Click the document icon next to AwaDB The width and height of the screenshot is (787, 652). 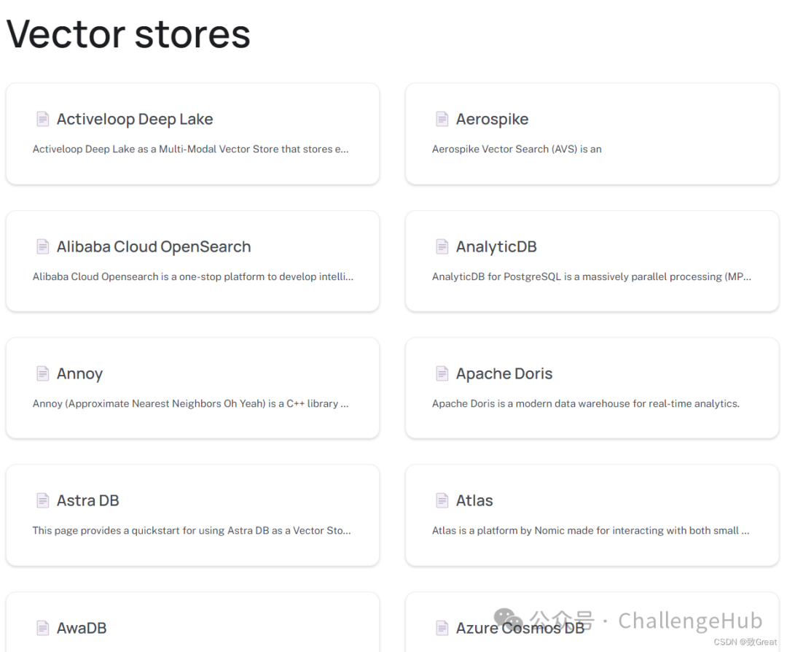(43, 628)
